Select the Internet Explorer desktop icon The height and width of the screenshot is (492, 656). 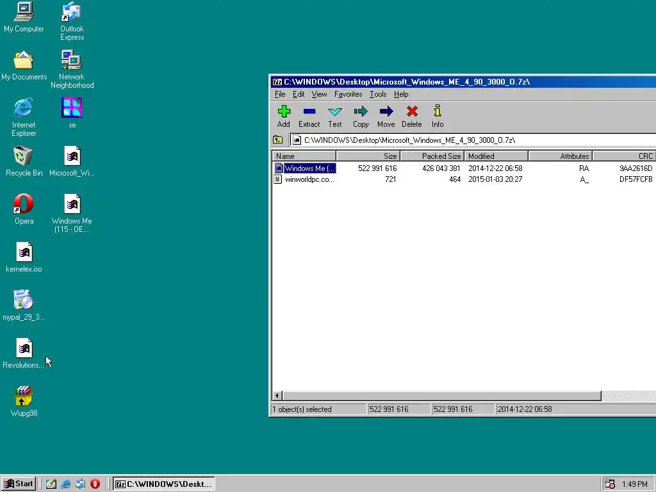24,117
